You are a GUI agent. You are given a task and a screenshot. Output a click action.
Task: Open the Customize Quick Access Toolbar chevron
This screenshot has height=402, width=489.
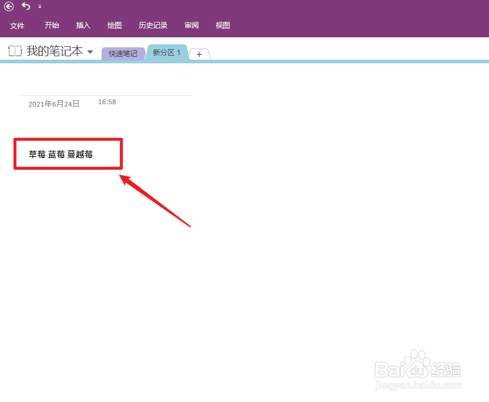(39, 7)
